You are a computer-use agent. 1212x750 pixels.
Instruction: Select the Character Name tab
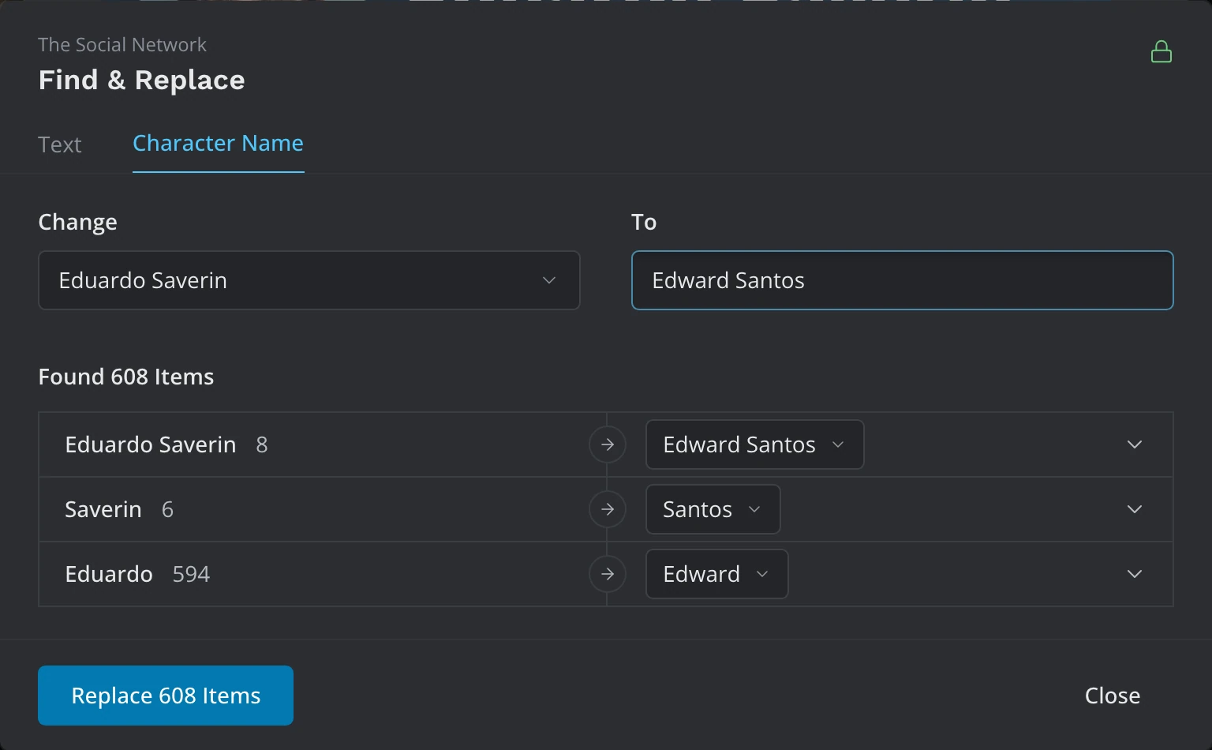tap(218, 143)
